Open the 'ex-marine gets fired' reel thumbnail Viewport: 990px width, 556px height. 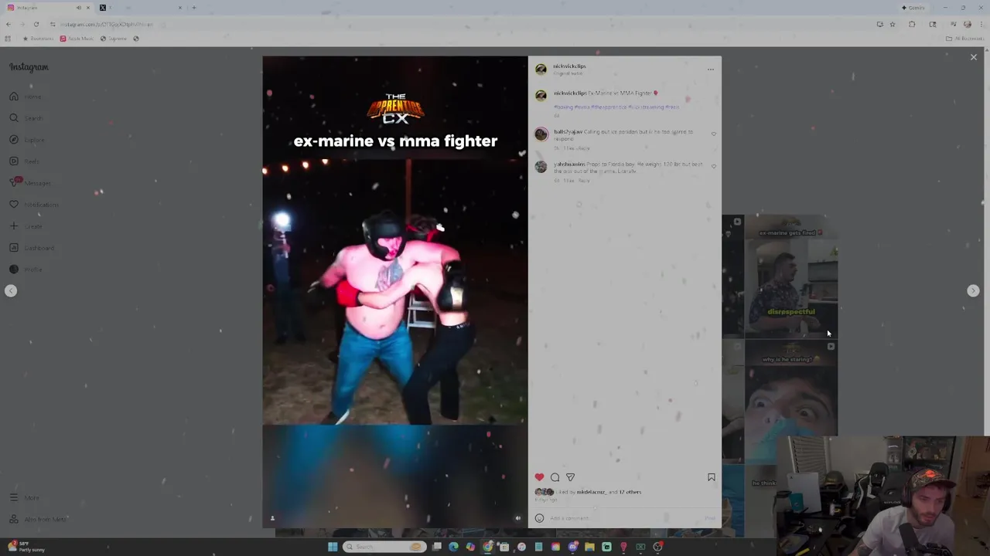pyautogui.click(x=790, y=276)
